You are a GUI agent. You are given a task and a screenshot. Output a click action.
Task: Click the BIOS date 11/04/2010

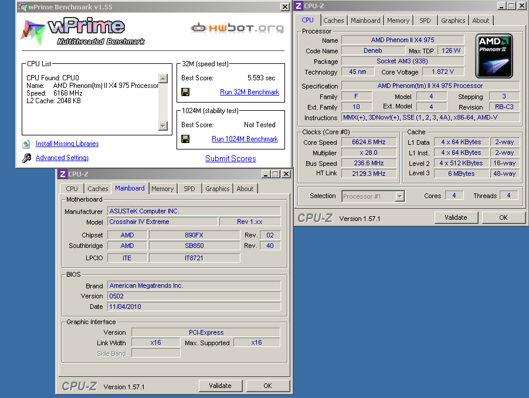click(x=194, y=307)
